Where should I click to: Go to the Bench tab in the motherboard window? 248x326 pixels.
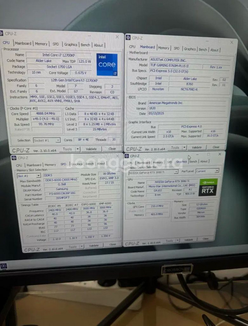tap(203, 50)
